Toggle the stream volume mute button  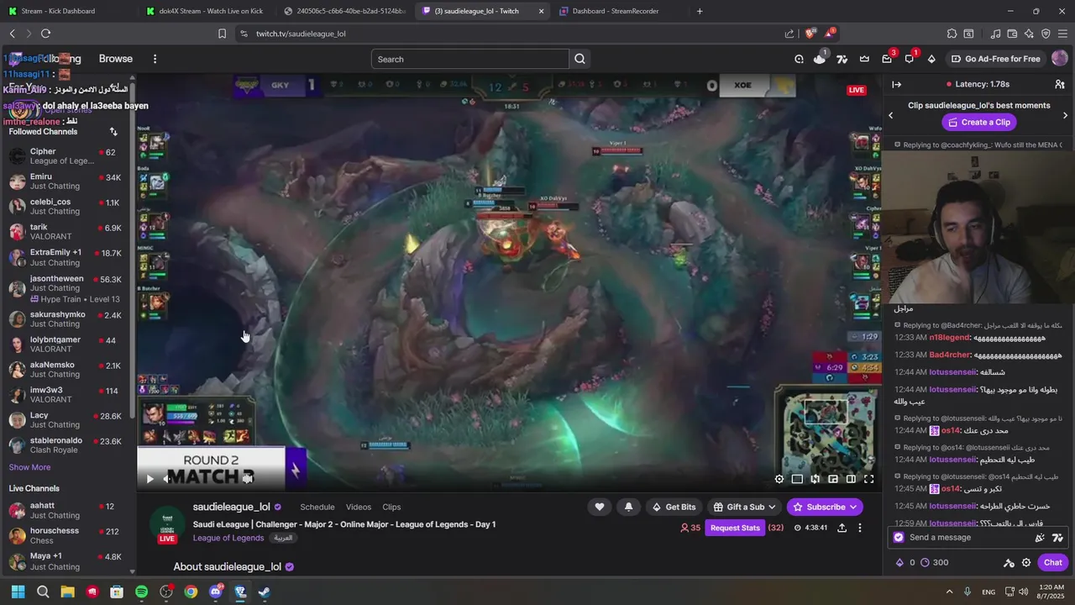coord(167,479)
